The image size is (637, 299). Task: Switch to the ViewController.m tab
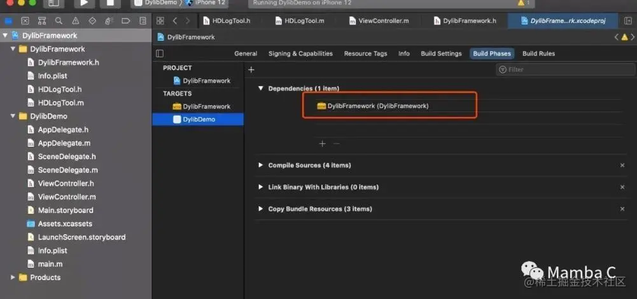[x=379, y=21]
